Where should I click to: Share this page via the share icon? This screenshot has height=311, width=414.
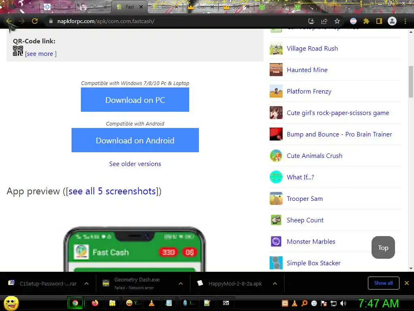(x=324, y=21)
